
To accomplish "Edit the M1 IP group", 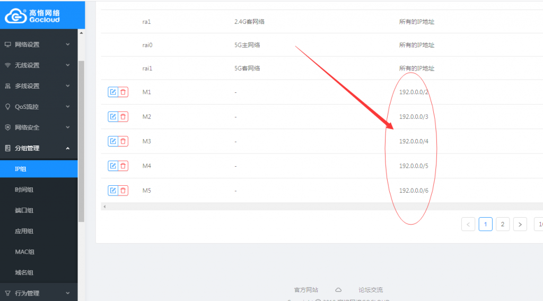I will [113, 92].
